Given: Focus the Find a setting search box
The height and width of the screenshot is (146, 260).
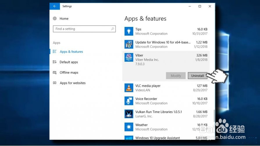Looking at the screenshot, I should [84, 29].
